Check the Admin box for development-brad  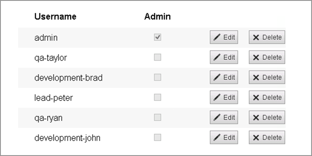click(x=157, y=77)
